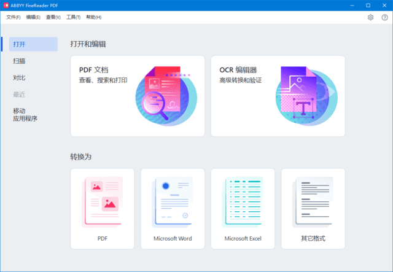Switch to the 扫描 sidebar tab
Viewport: 393px width, 272px height.
point(20,61)
